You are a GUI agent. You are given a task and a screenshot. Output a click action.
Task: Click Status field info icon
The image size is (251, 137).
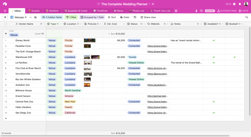(x=141, y=24)
